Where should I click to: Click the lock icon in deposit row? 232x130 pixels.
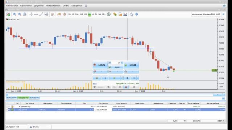click(x=12, y=107)
